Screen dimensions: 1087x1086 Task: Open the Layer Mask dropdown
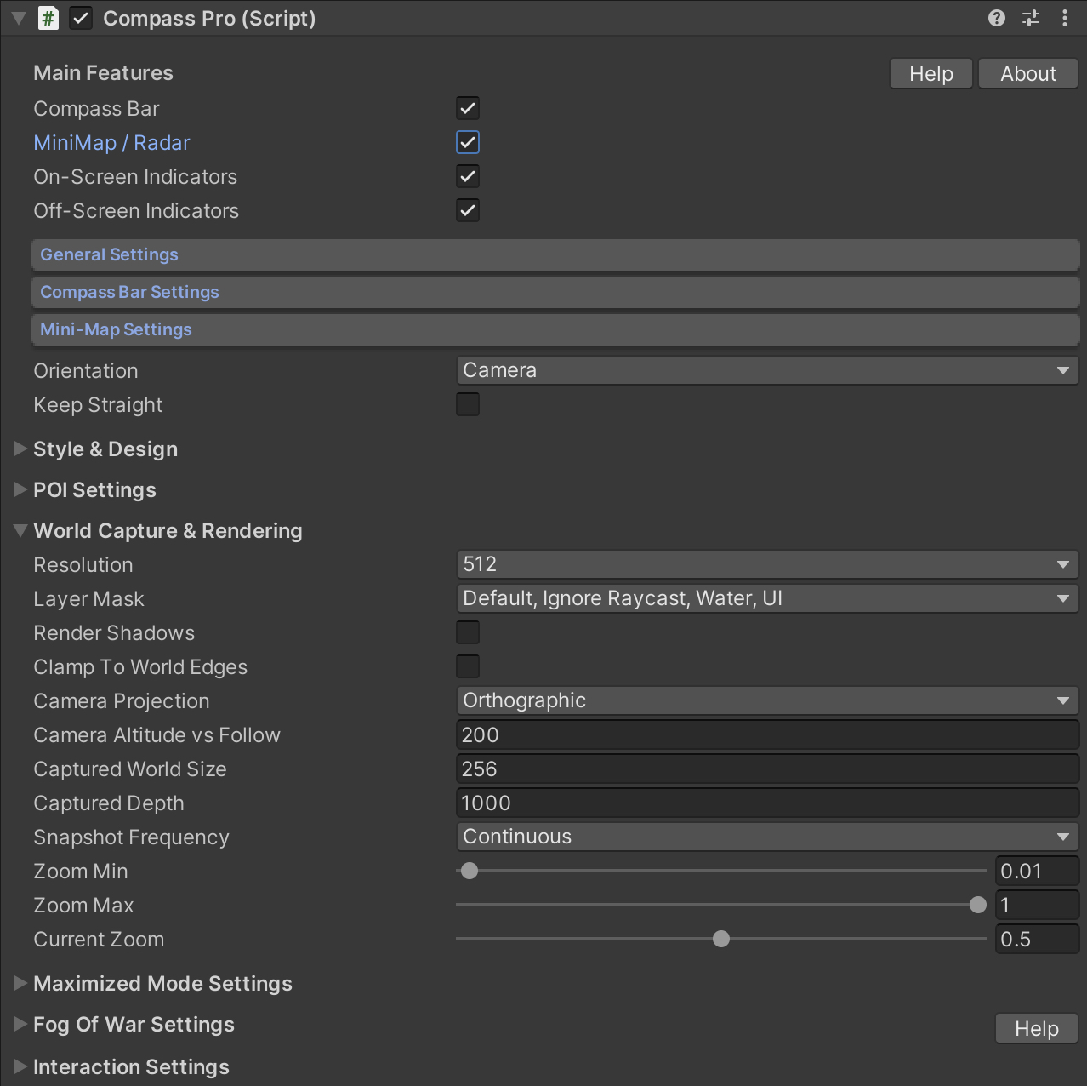(767, 598)
